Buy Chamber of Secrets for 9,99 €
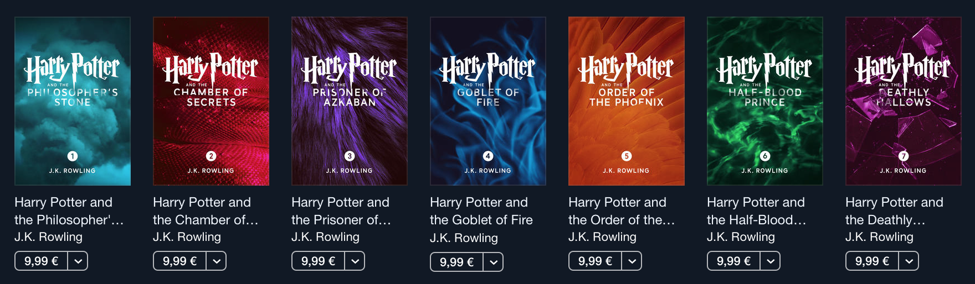The height and width of the screenshot is (284, 975). tap(179, 261)
